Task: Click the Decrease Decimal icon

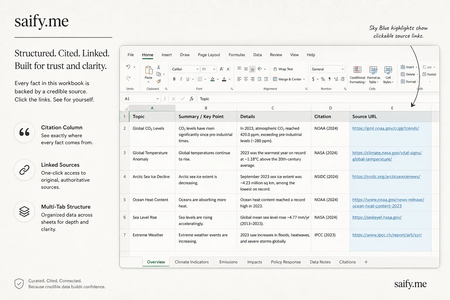Action: click(342, 79)
